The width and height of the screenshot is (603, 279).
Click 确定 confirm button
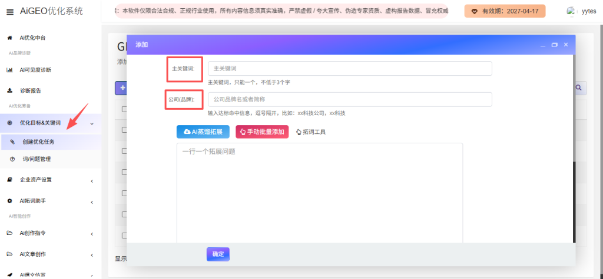(218, 254)
